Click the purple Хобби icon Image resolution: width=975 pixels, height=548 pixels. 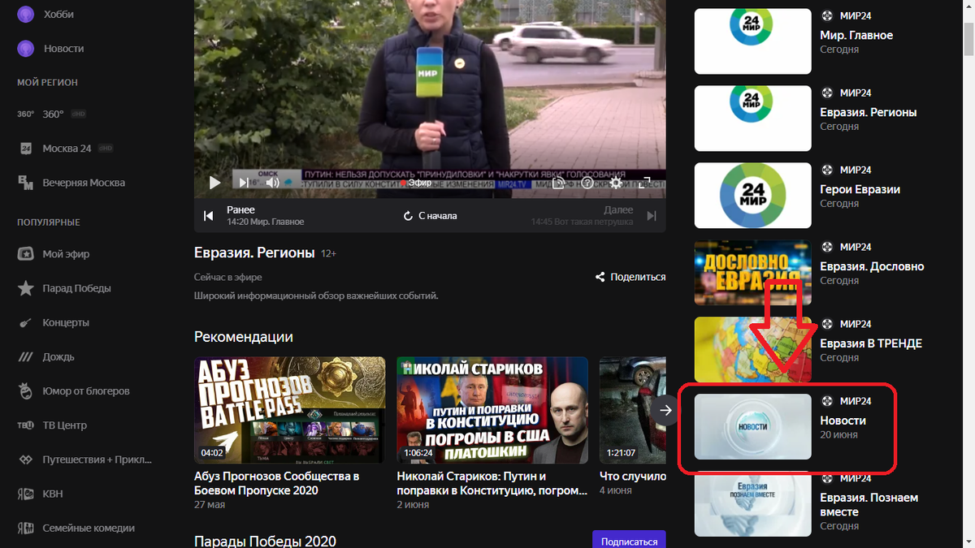click(x=26, y=14)
